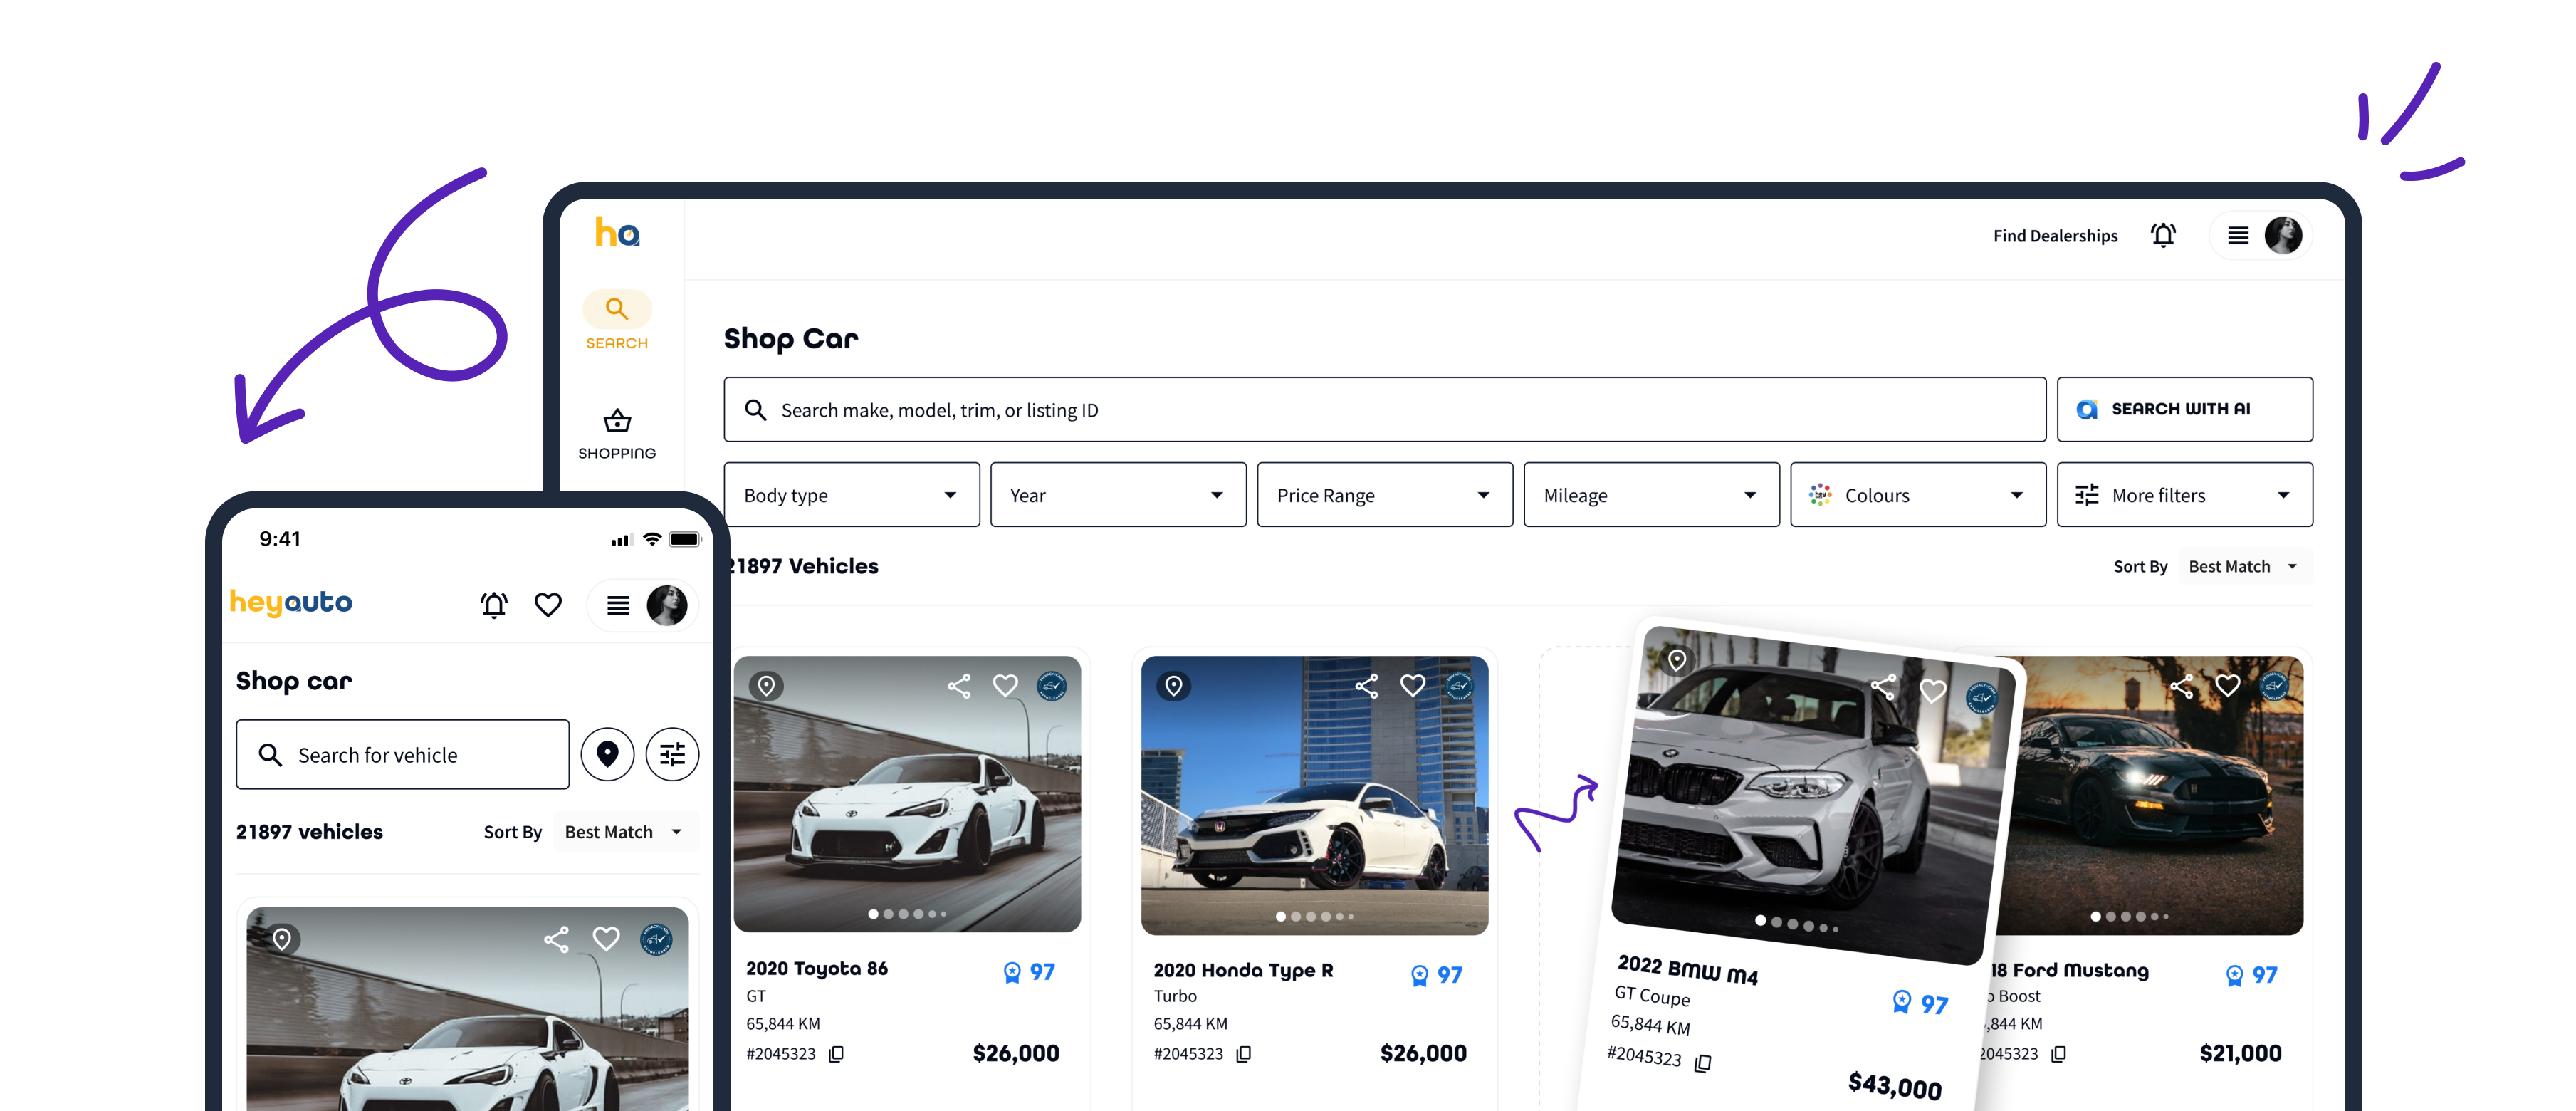Expand the Body type dropdown
2576x1111 pixels.
[851, 495]
